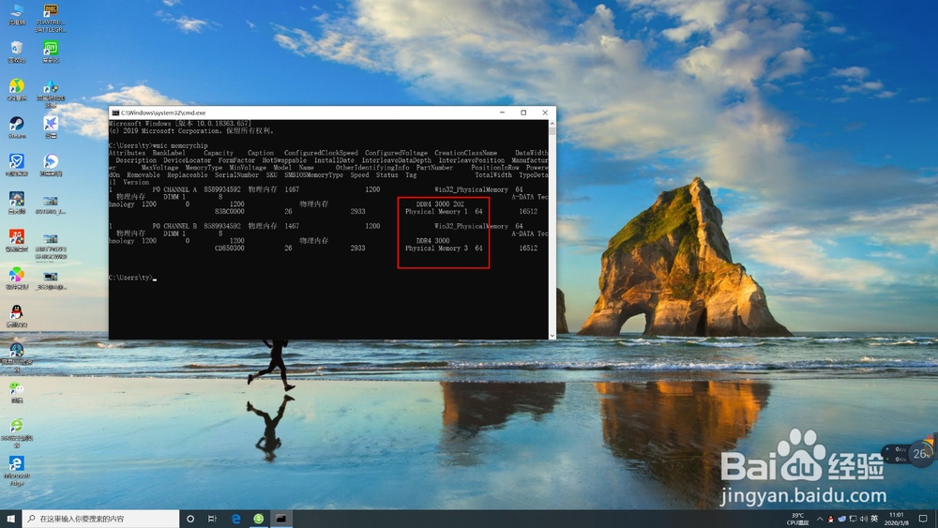The image size is (938, 528).
Task: Open the Windows Start menu
Action: click(10, 519)
